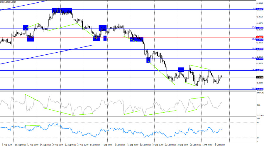This screenshot has width=264, height=147.
Task: Click the 20 level on lower indicator scale
Action: [x=258, y=138]
